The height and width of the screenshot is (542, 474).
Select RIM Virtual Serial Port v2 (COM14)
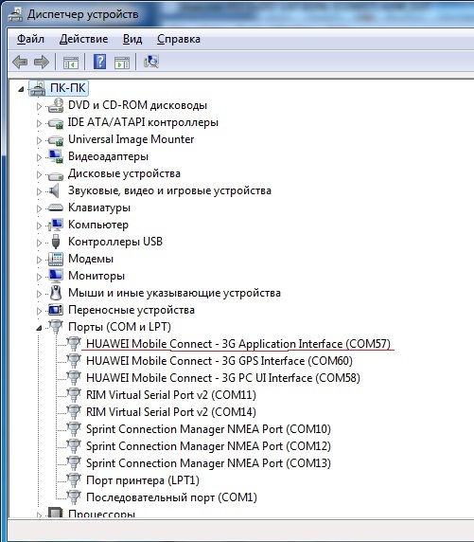pos(171,412)
